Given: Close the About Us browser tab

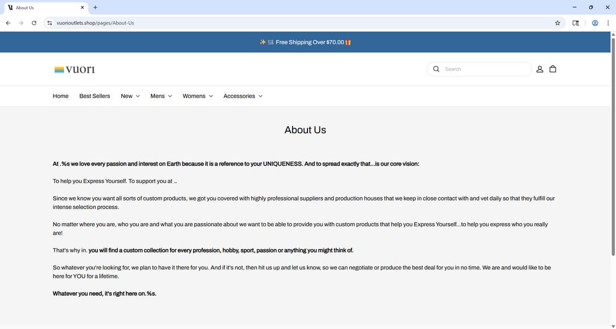Looking at the screenshot, I should (x=82, y=8).
